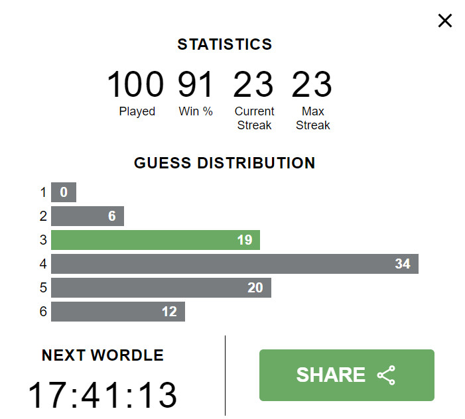
Task: Close the statistics dialog with the X
Action: (445, 21)
